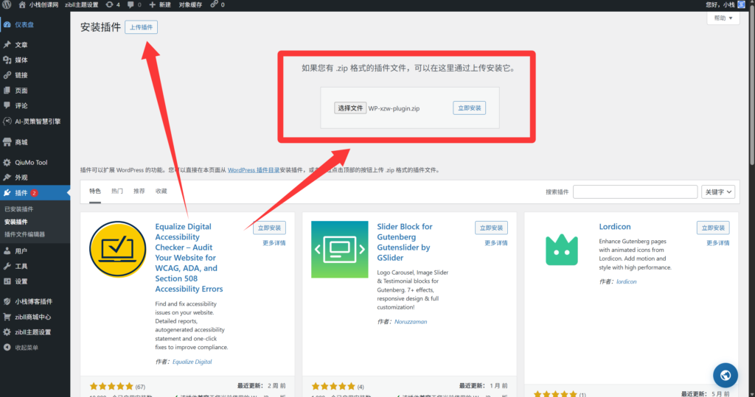Image resolution: width=755 pixels, height=397 pixels.
Task: Open 插件文件编辑器 submenu item
Action: pos(24,234)
